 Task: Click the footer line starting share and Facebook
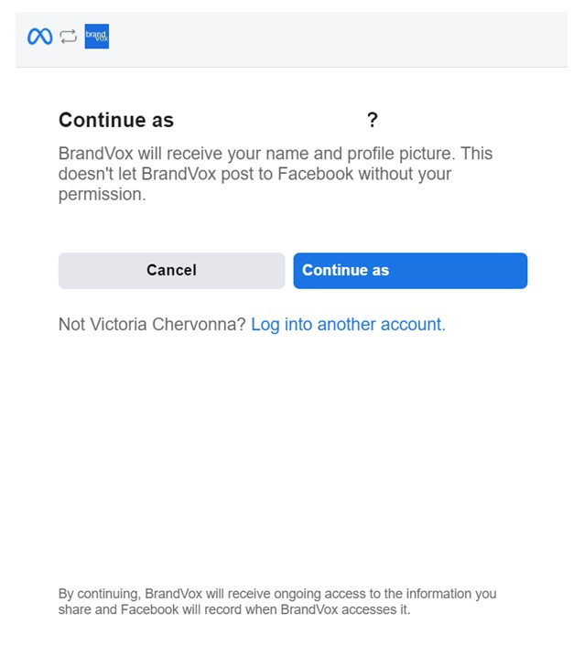pyautogui.click(x=234, y=609)
